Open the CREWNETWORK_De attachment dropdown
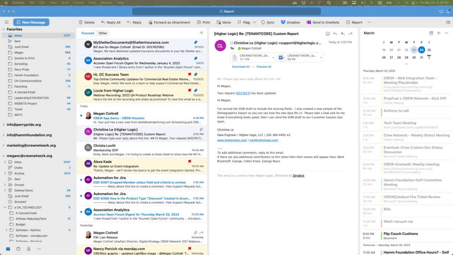This screenshot has width=453, height=255. 273,57
